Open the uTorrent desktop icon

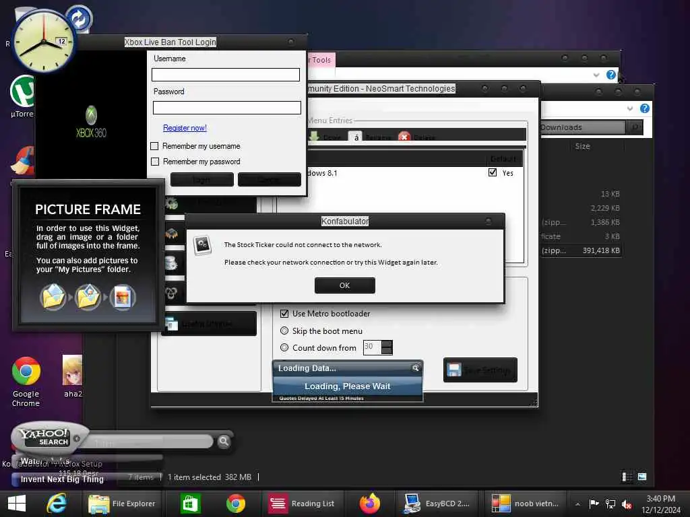[x=22, y=96]
